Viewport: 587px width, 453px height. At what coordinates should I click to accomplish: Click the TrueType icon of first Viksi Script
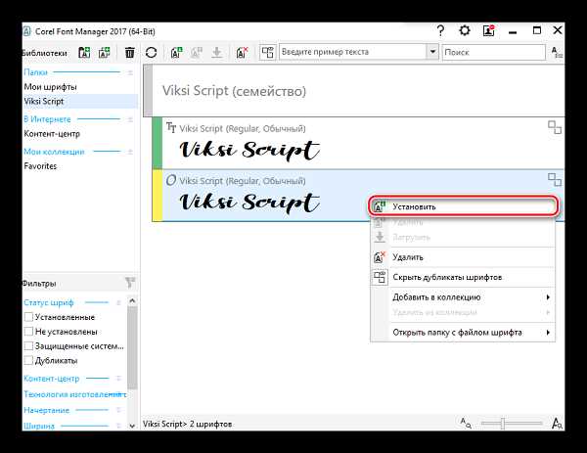tap(171, 127)
